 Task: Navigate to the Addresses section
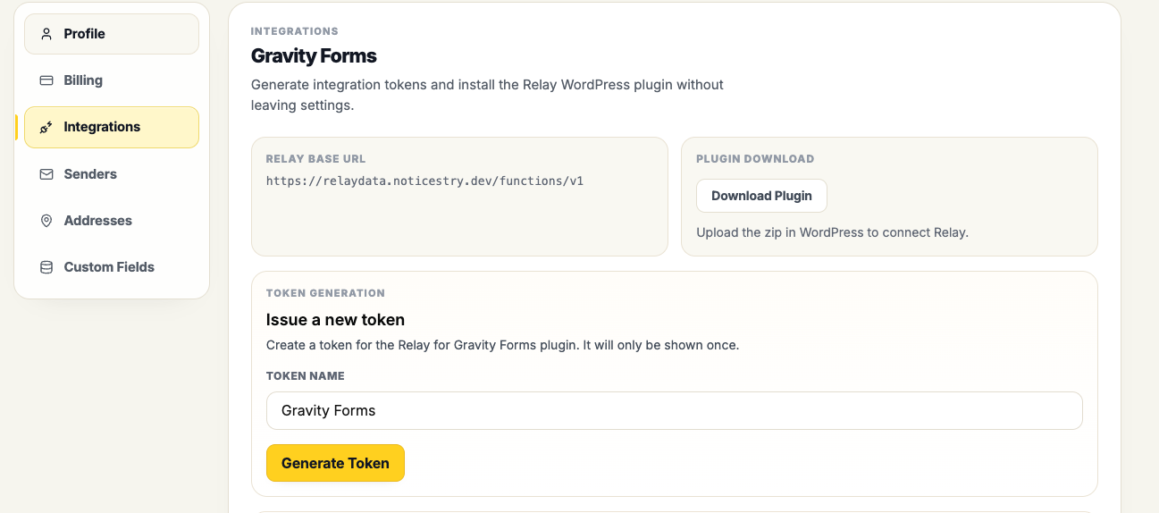[112, 221]
